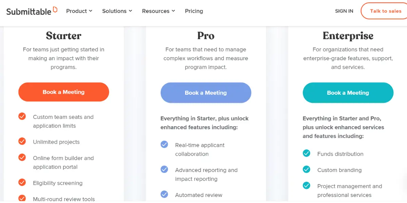Click the teal checkmark beside Custom branding
Screen dimensions: 407x203
[306, 170]
